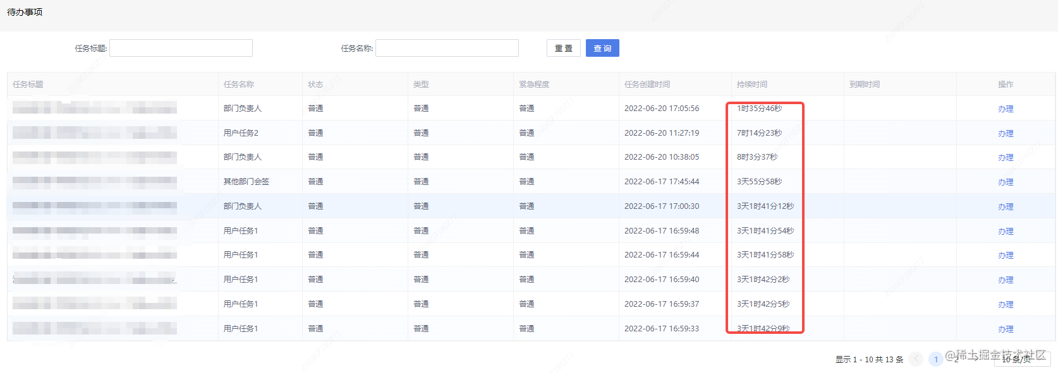Select 用户任务1 in the 16:59:33 row
The image size is (1058, 373).
[x=241, y=328]
